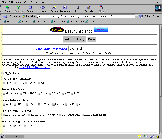Viewport: 162px width, 139px height.
Task: Open the Location URL history dropdown arrow
Action: pos(136,16)
